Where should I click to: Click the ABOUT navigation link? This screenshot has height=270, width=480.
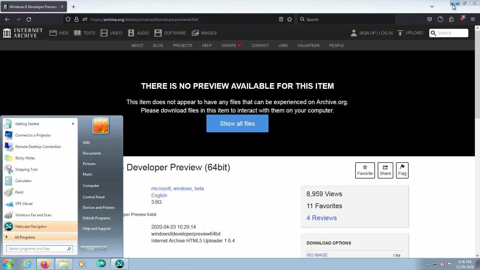(x=137, y=46)
